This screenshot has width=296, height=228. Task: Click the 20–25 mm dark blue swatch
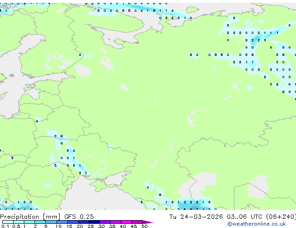click(x=84, y=222)
